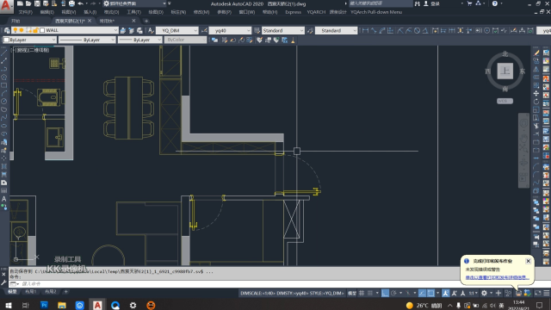The height and width of the screenshot is (310, 551).
Task: Select the Radius dimension tool
Action: coord(399,31)
